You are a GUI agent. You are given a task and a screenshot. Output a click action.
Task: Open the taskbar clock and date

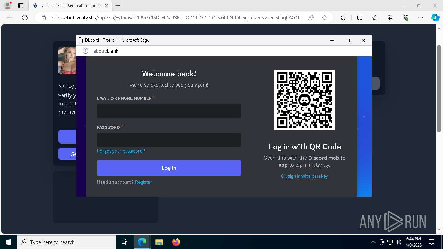click(414, 242)
